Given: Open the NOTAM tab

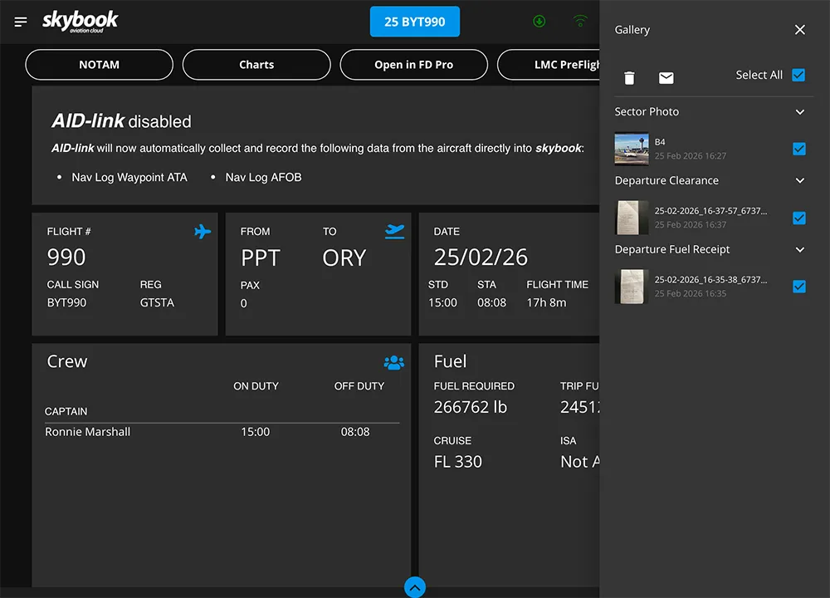Looking at the screenshot, I should 100,65.
